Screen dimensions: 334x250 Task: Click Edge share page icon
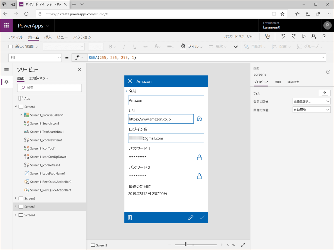318,14
